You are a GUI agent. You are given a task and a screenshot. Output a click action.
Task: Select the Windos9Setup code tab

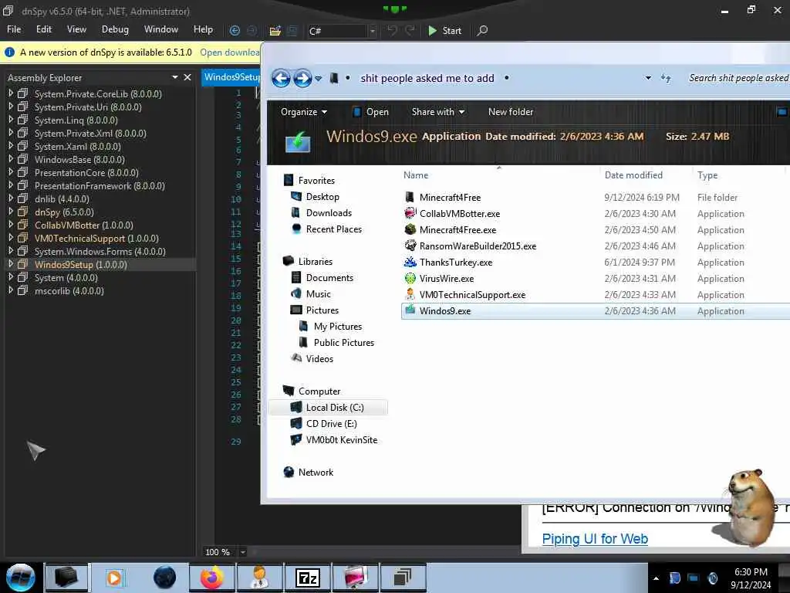coord(231,77)
